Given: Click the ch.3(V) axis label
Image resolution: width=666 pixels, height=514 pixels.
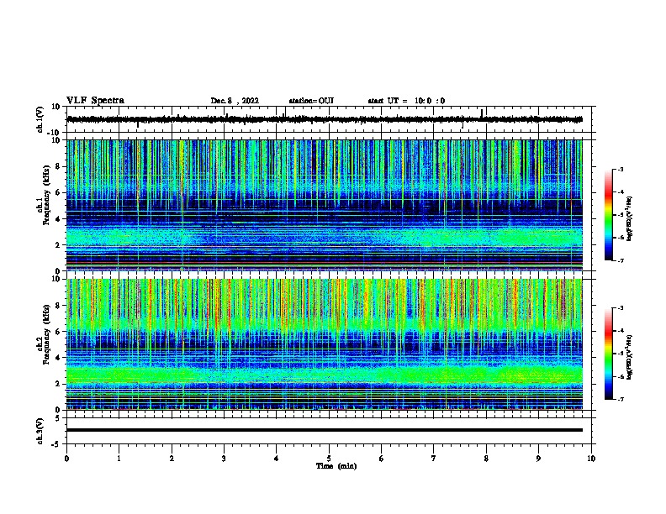Looking at the screenshot, I should pyautogui.click(x=40, y=431).
